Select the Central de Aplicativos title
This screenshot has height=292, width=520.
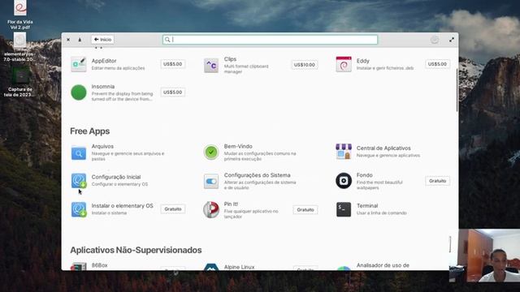coord(383,148)
